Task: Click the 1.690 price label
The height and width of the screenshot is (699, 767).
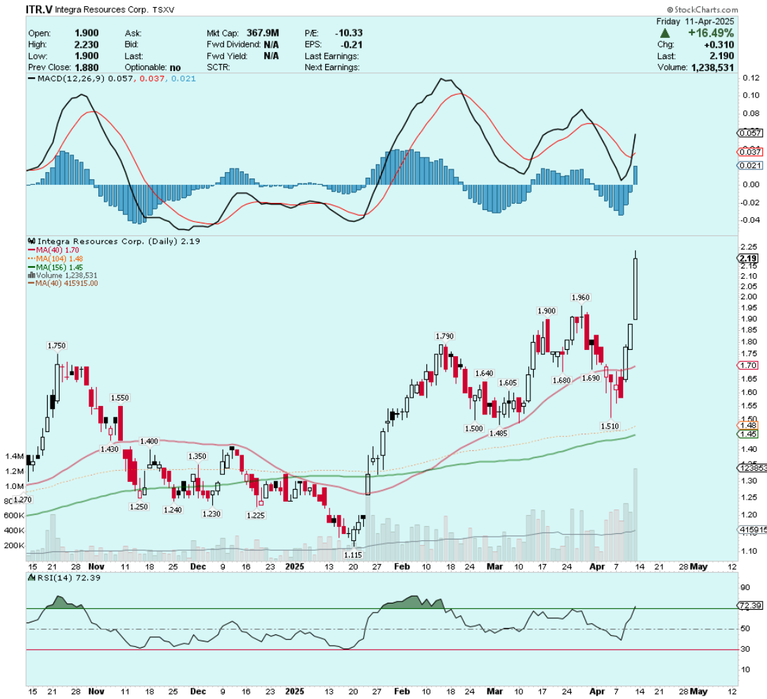Action: [x=591, y=378]
